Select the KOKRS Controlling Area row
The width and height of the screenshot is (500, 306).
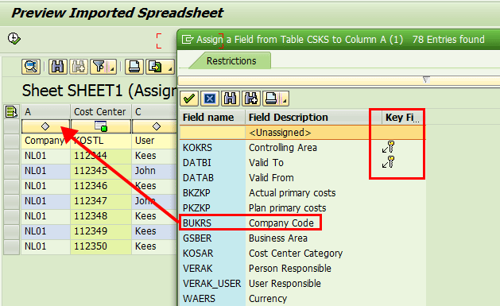point(302,148)
